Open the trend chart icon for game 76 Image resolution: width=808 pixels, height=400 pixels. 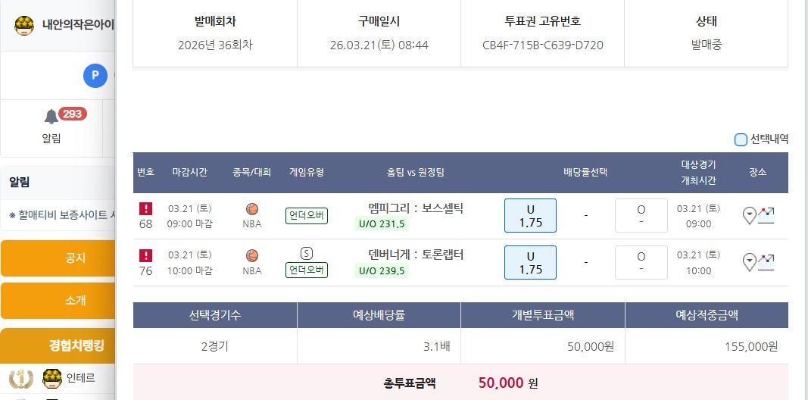(766, 262)
